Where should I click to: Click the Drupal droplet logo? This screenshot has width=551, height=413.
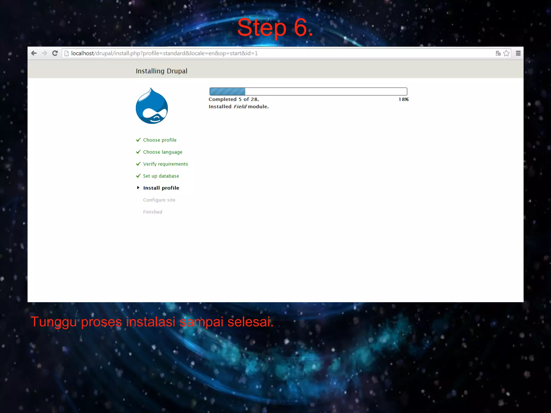[x=152, y=106]
